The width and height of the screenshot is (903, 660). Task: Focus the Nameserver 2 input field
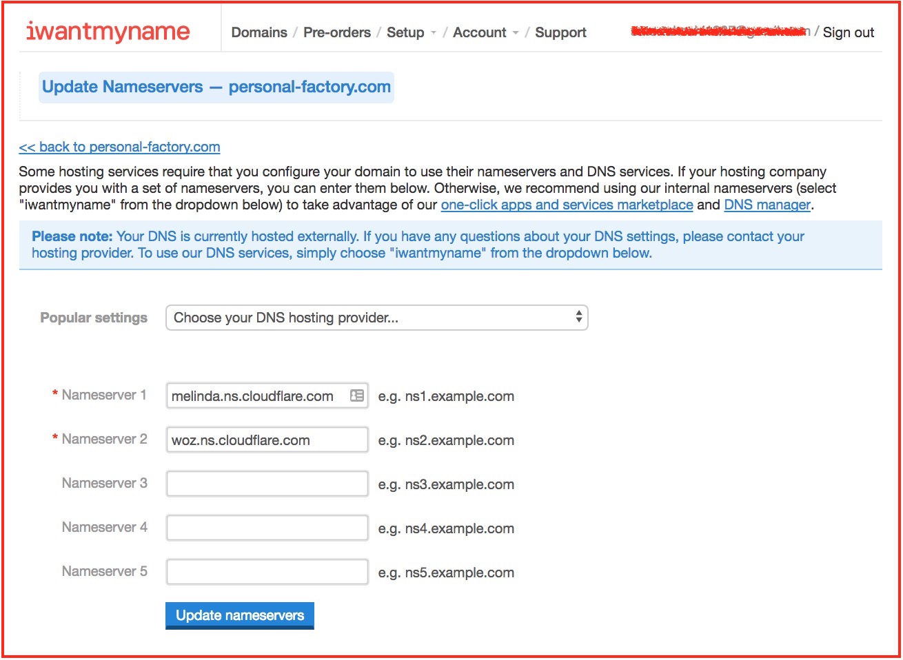coord(267,440)
